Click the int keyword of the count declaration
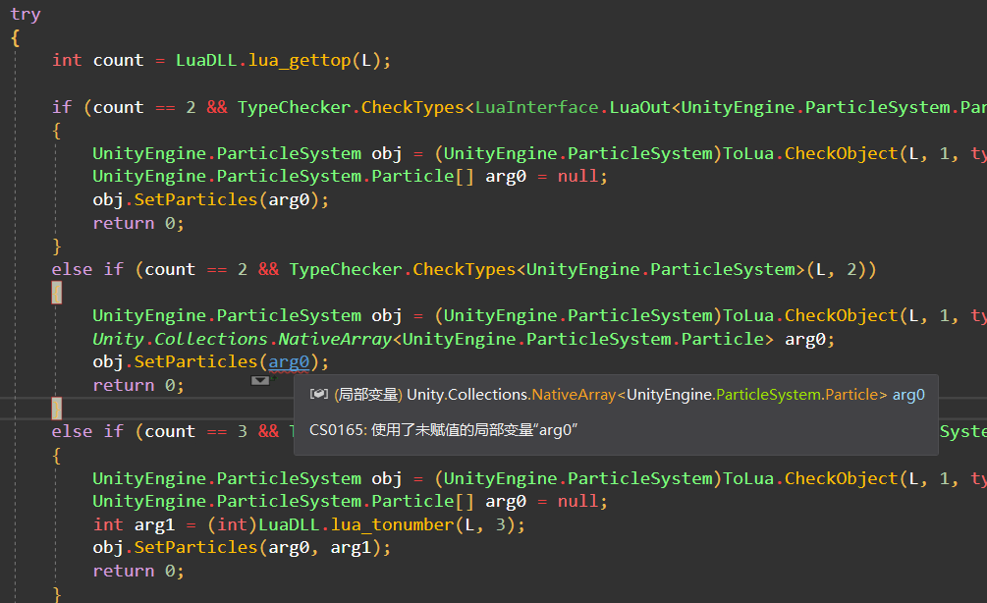 coord(67,61)
